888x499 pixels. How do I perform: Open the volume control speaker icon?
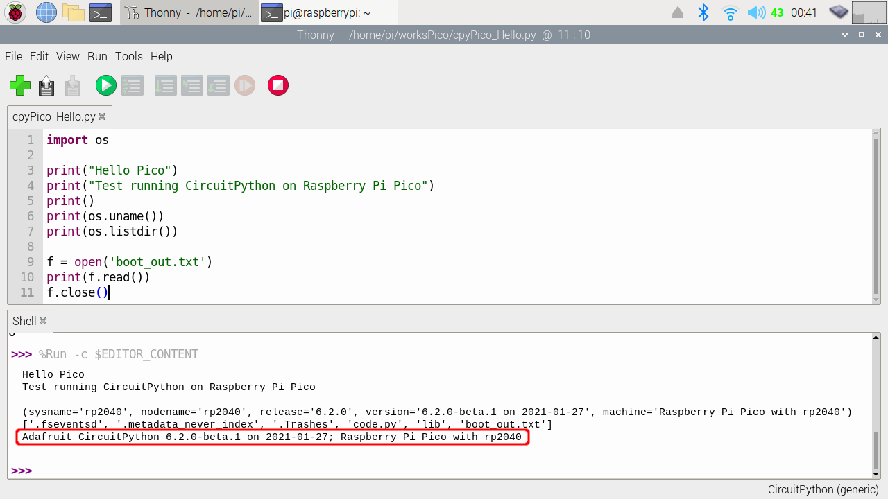756,12
